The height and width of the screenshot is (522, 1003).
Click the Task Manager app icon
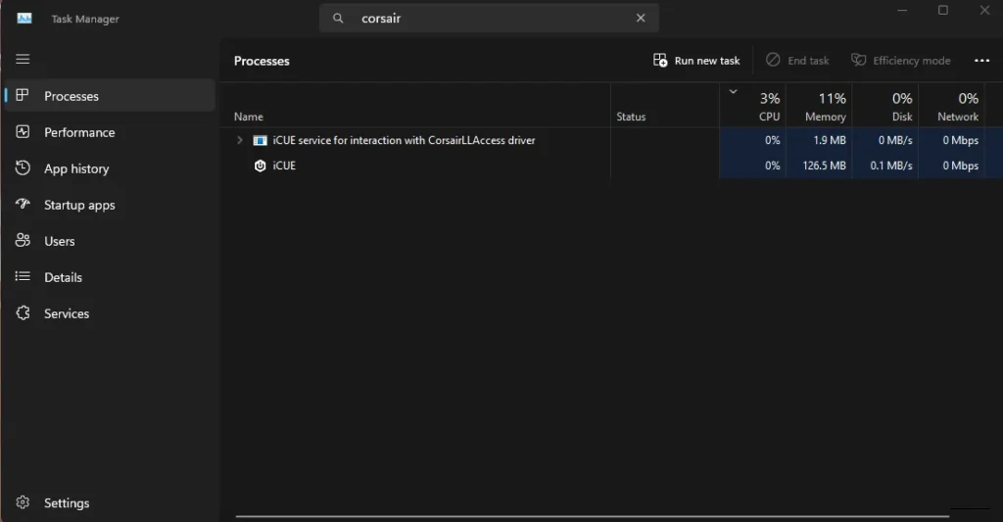(24, 19)
